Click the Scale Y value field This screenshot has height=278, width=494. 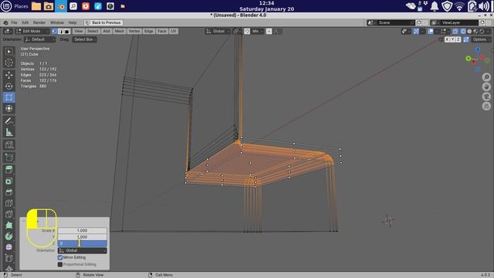(x=83, y=237)
